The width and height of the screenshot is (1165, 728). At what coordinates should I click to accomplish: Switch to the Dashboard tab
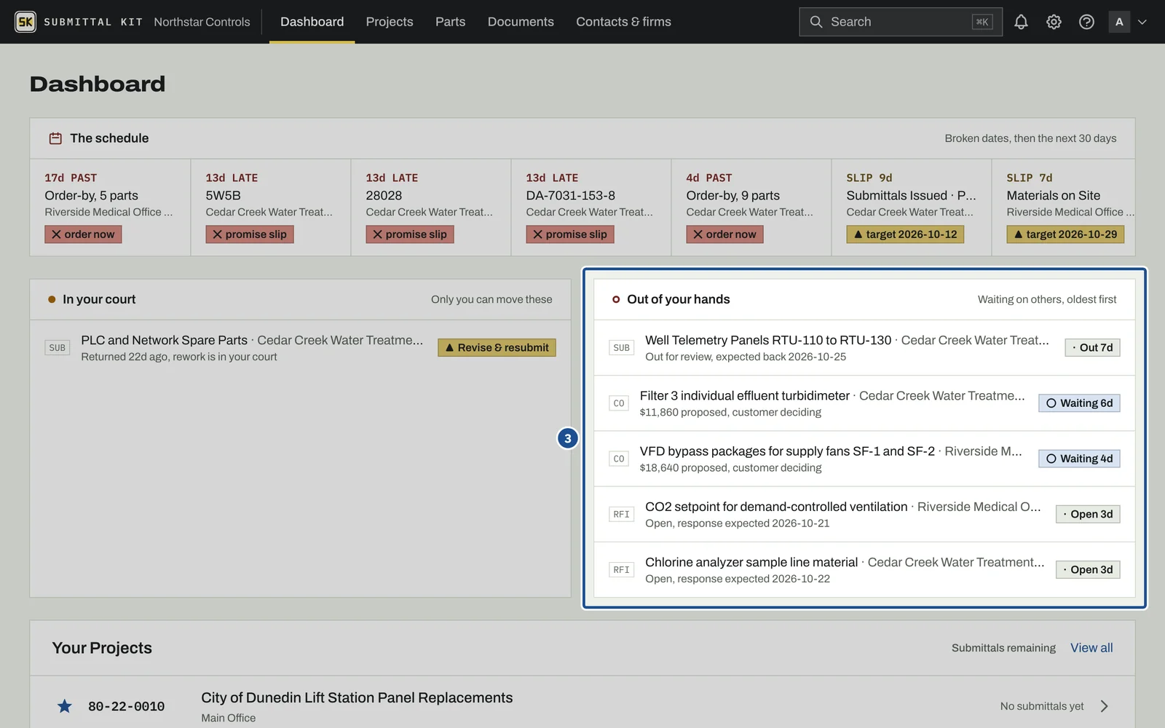click(312, 22)
